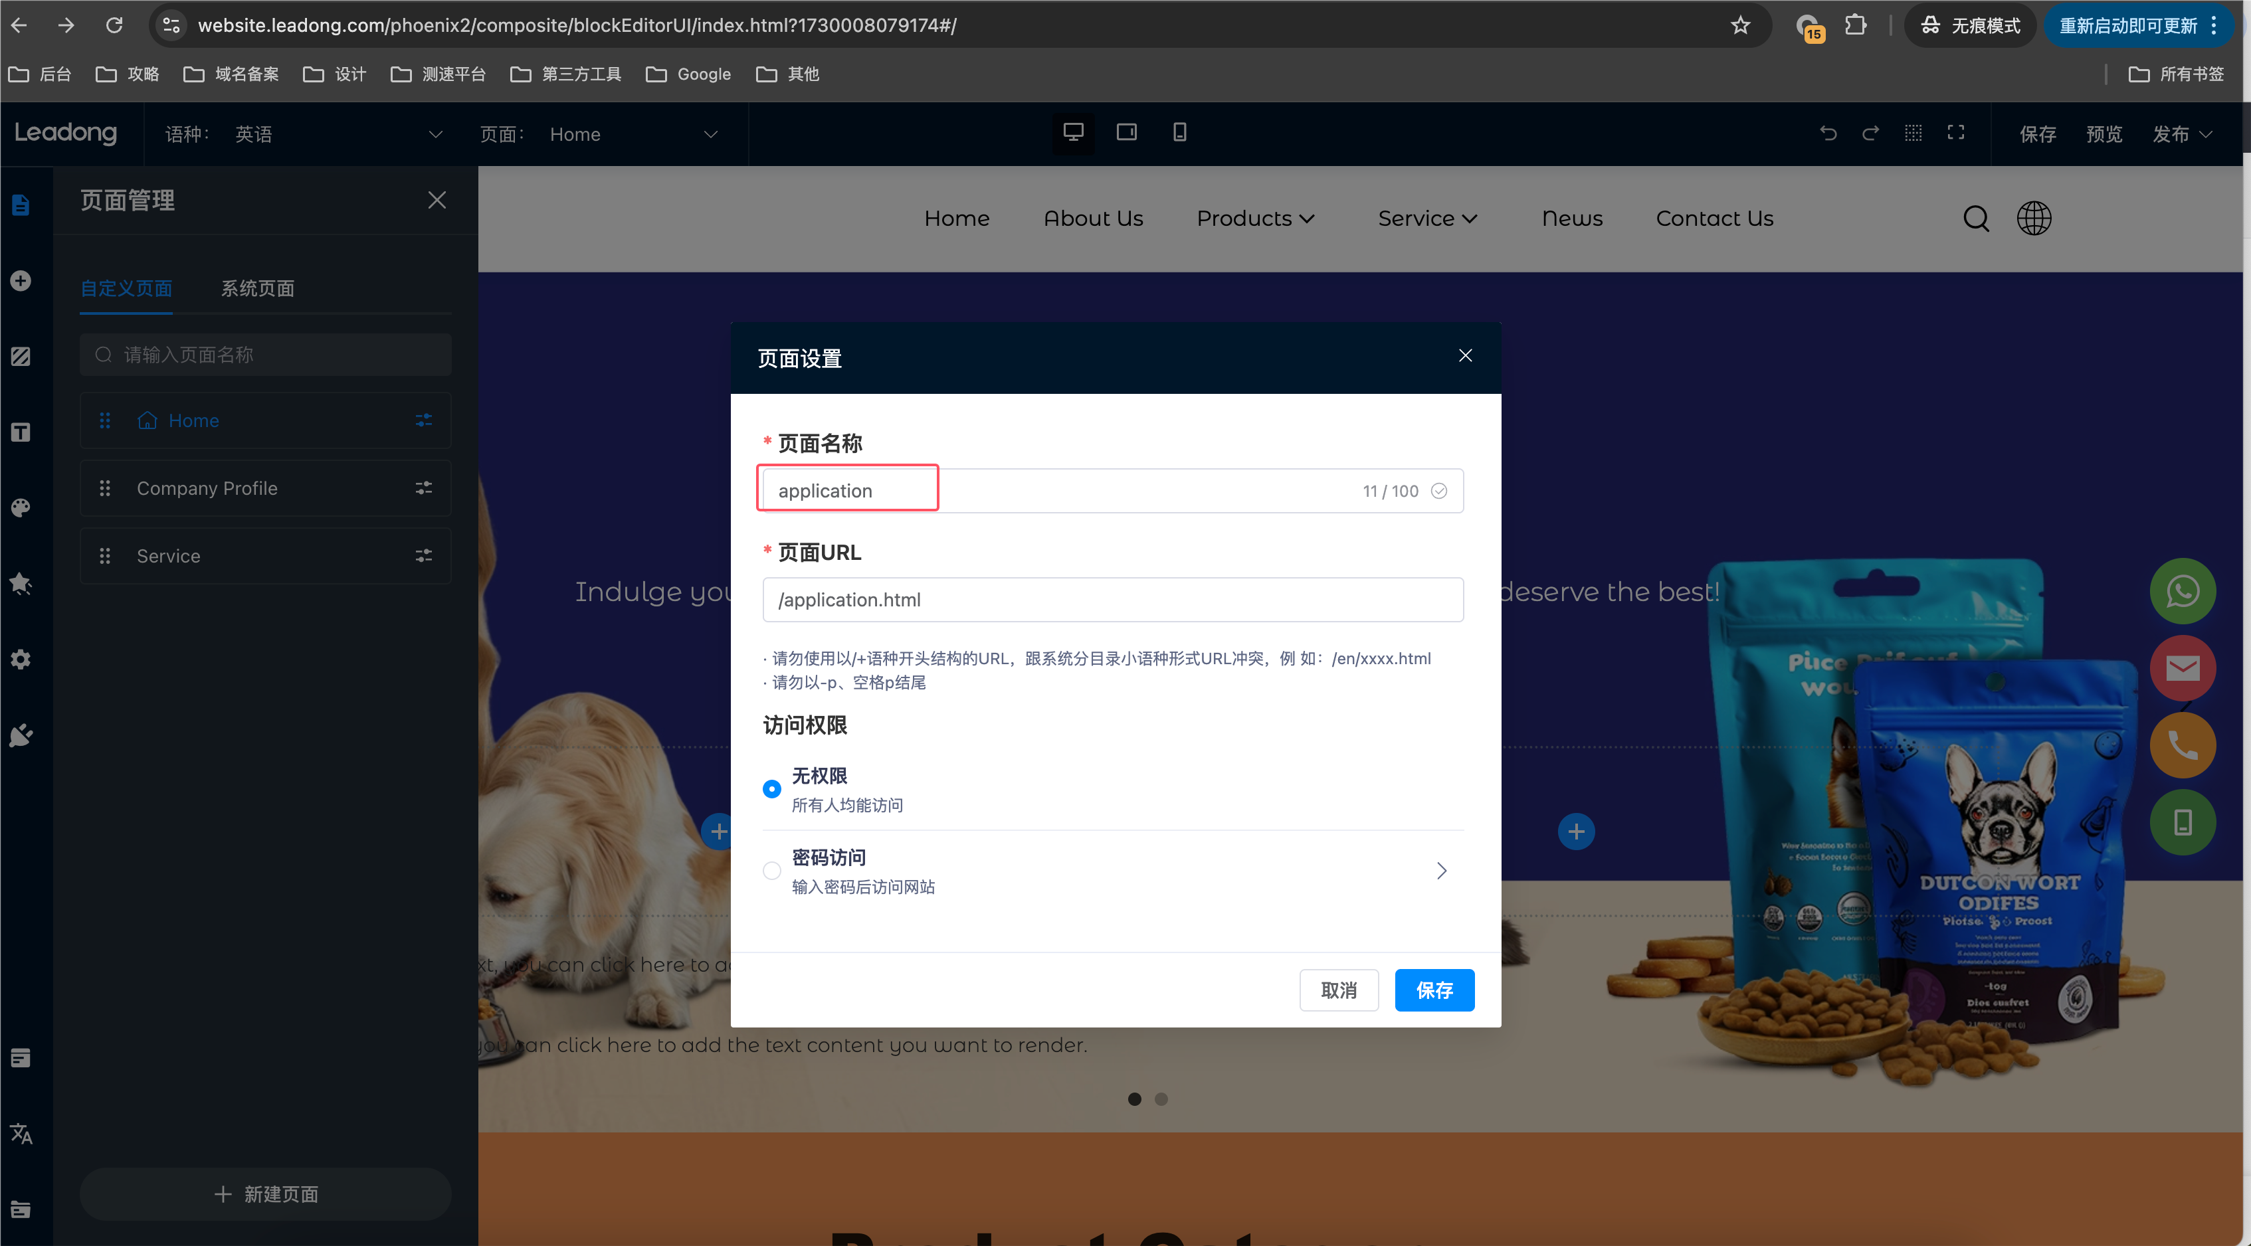Expand the 发布 publish dropdown

2182,135
